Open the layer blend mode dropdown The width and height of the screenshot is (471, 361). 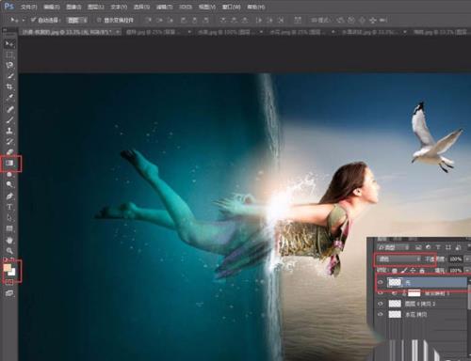pos(399,259)
